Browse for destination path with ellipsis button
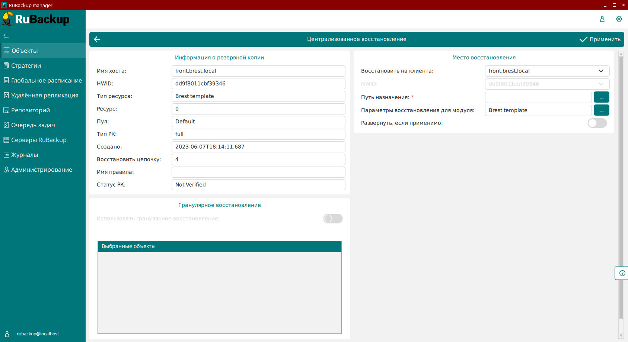The height and width of the screenshot is (342, 628). click(601, 97)
